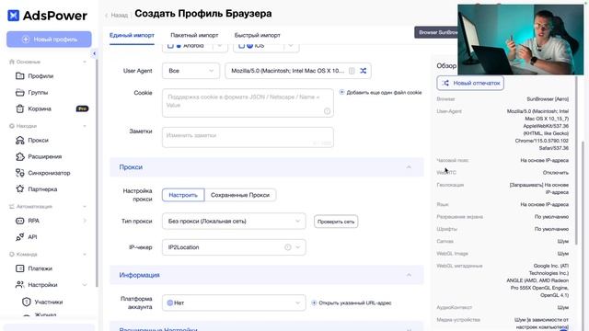This screenshot has width=589, height=331.
Task: Open Прокси in the sidebar
Action: (38, 141)
